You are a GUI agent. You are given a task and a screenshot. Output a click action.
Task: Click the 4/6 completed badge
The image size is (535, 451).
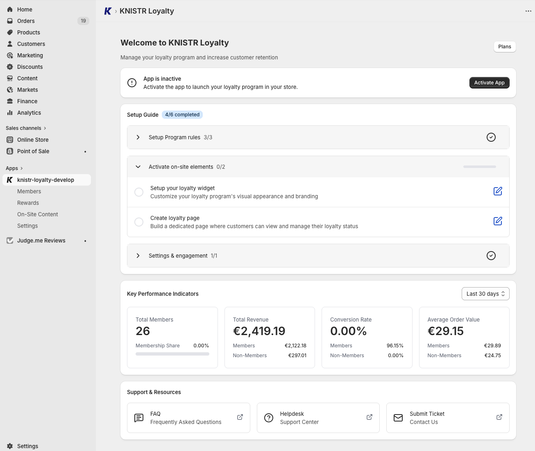pyautogui.click(x=182, y=115)
